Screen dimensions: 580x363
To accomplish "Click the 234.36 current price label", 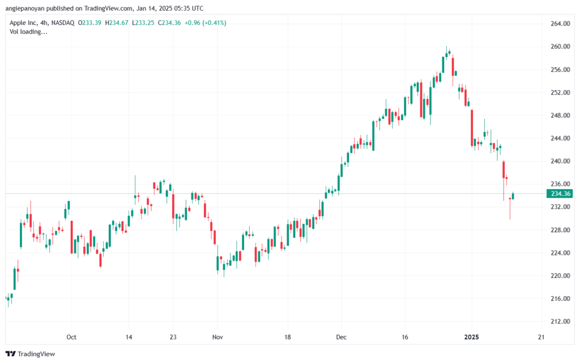I will point(560,194).
